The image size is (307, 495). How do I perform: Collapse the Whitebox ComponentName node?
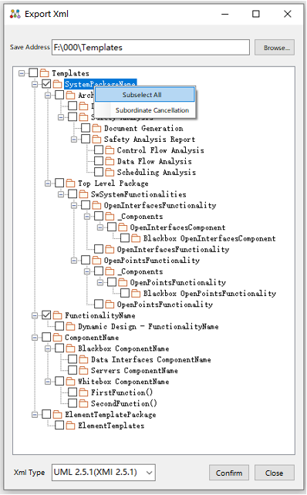(x=48, y=382)
